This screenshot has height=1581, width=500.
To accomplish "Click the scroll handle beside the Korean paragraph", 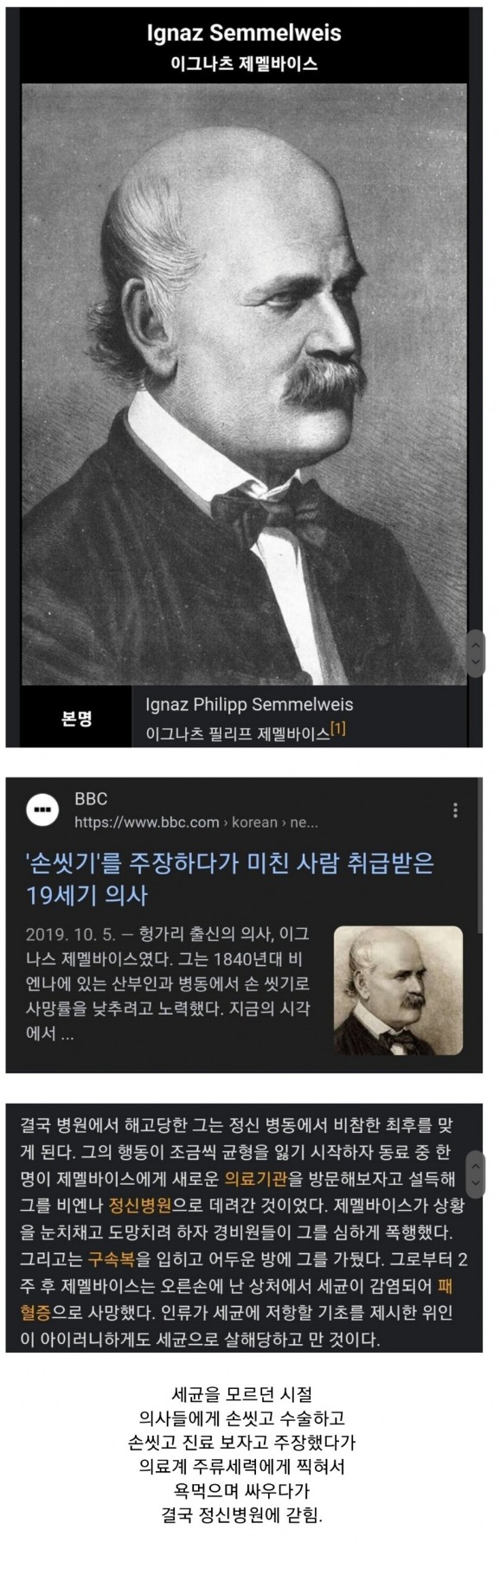I will (x=474, y=1170).
